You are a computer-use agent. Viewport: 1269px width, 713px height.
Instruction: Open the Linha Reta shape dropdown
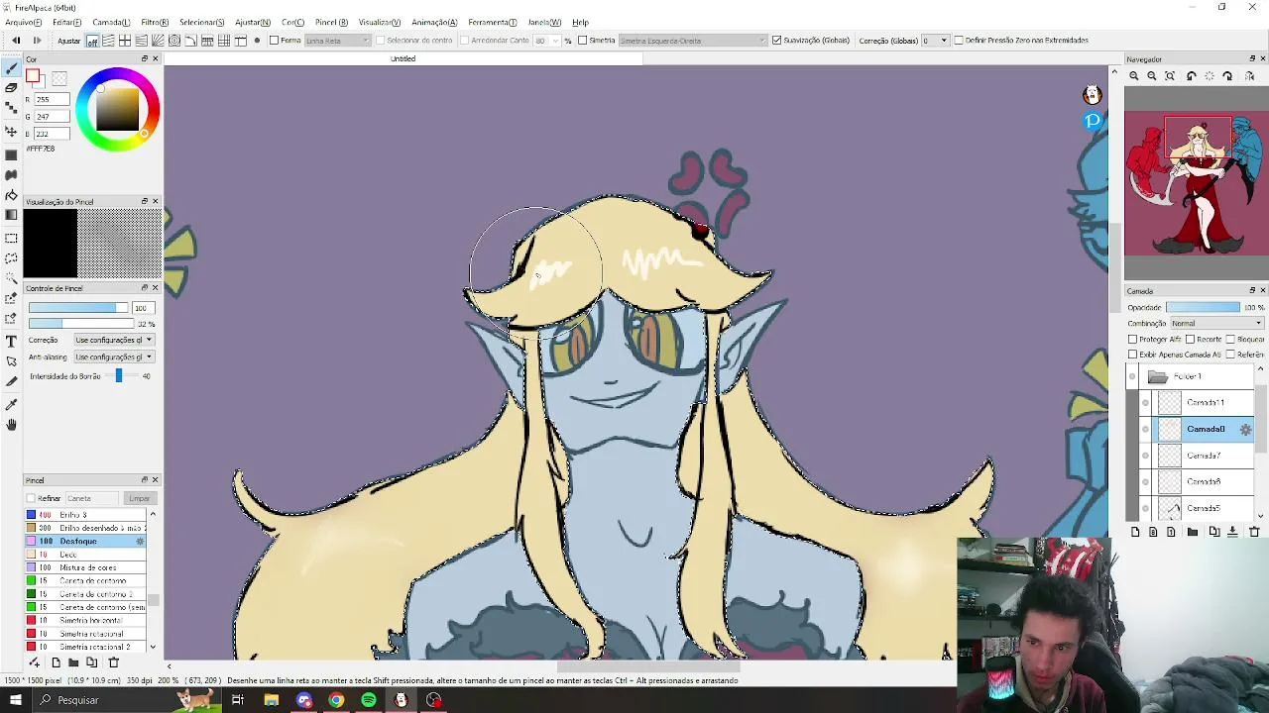[338, 41]
